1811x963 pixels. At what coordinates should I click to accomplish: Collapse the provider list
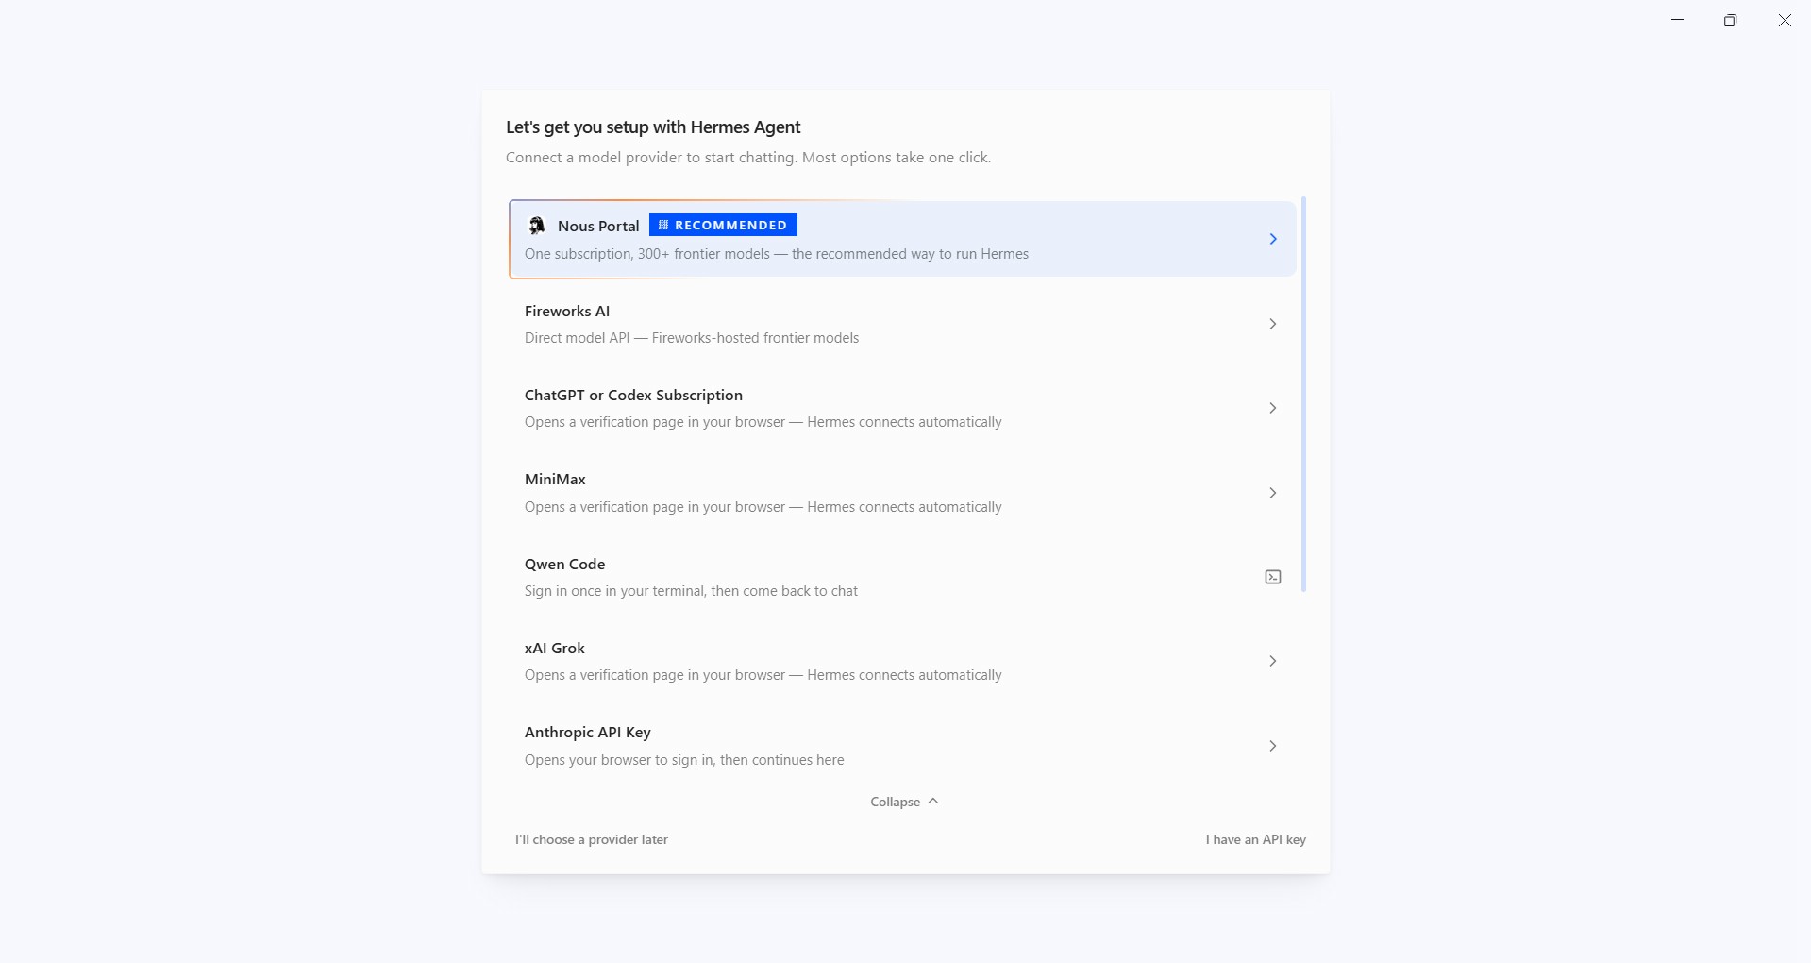pos(904,802)
